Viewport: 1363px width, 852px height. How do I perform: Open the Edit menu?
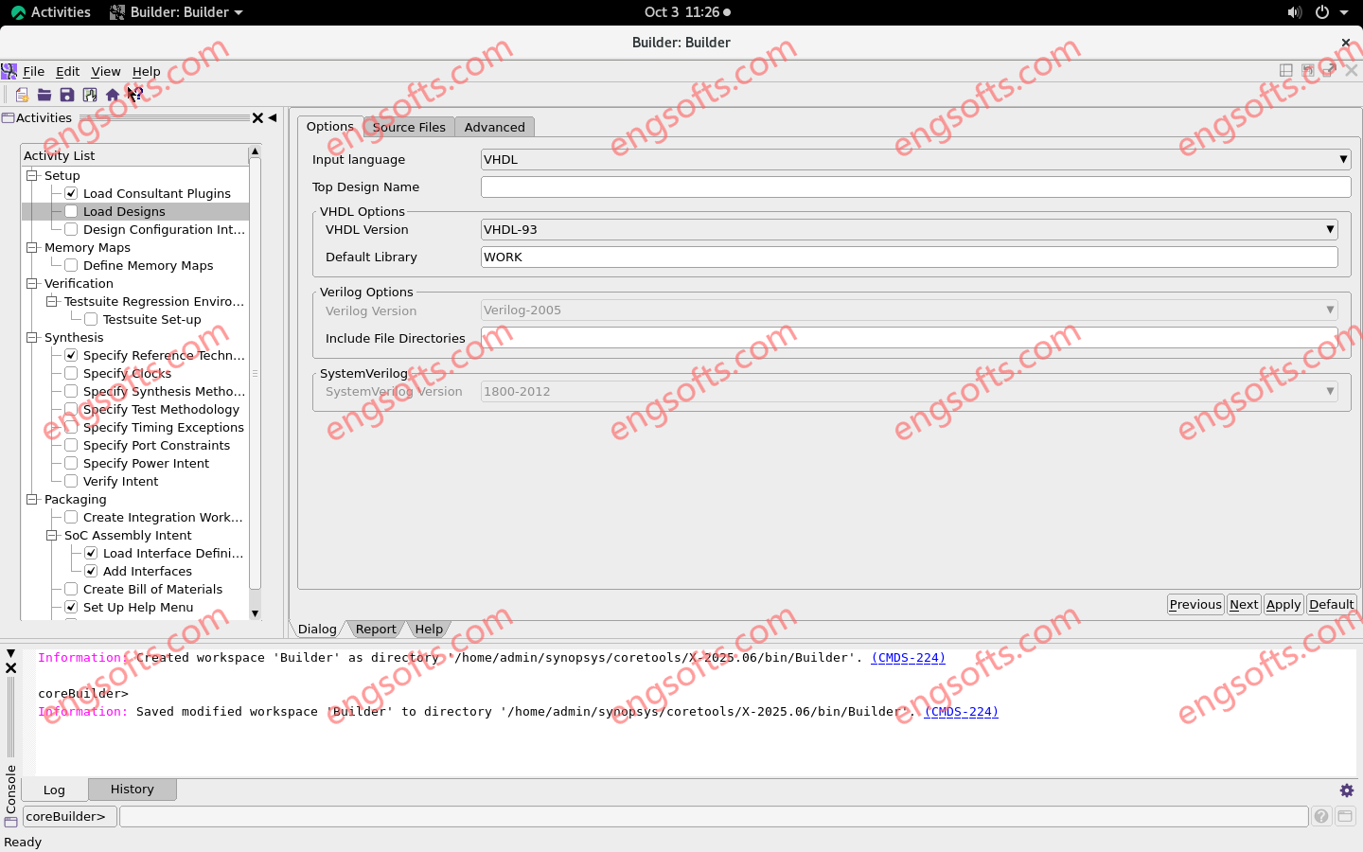click(x=67, y=72)
